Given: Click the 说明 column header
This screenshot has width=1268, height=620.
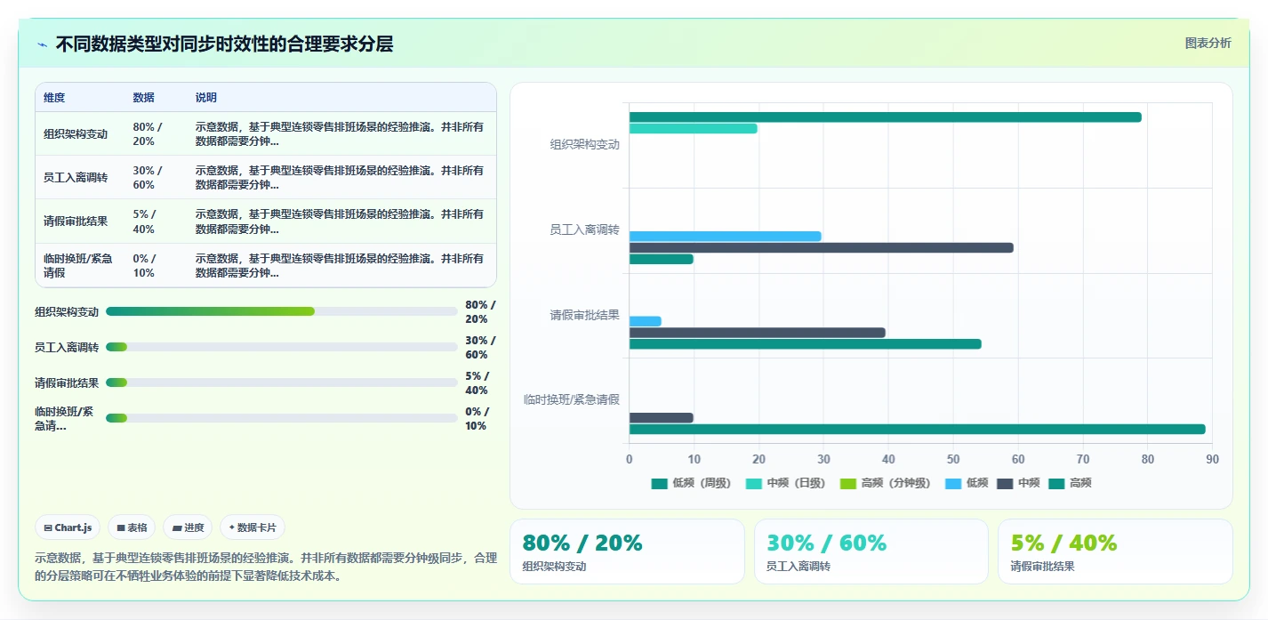Looking at the screenshot, I should pyautogui.click(x=205, y=98).
